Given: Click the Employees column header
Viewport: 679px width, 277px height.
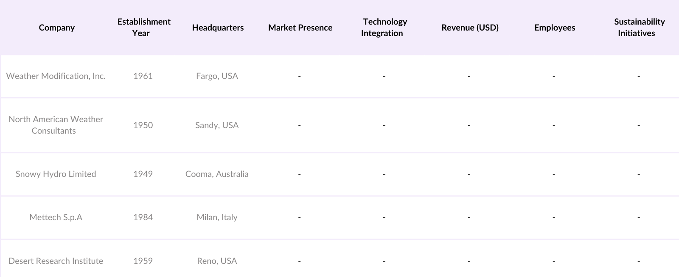Looking at the screenshot, I should pyautogui.click(x=555, y=28).
